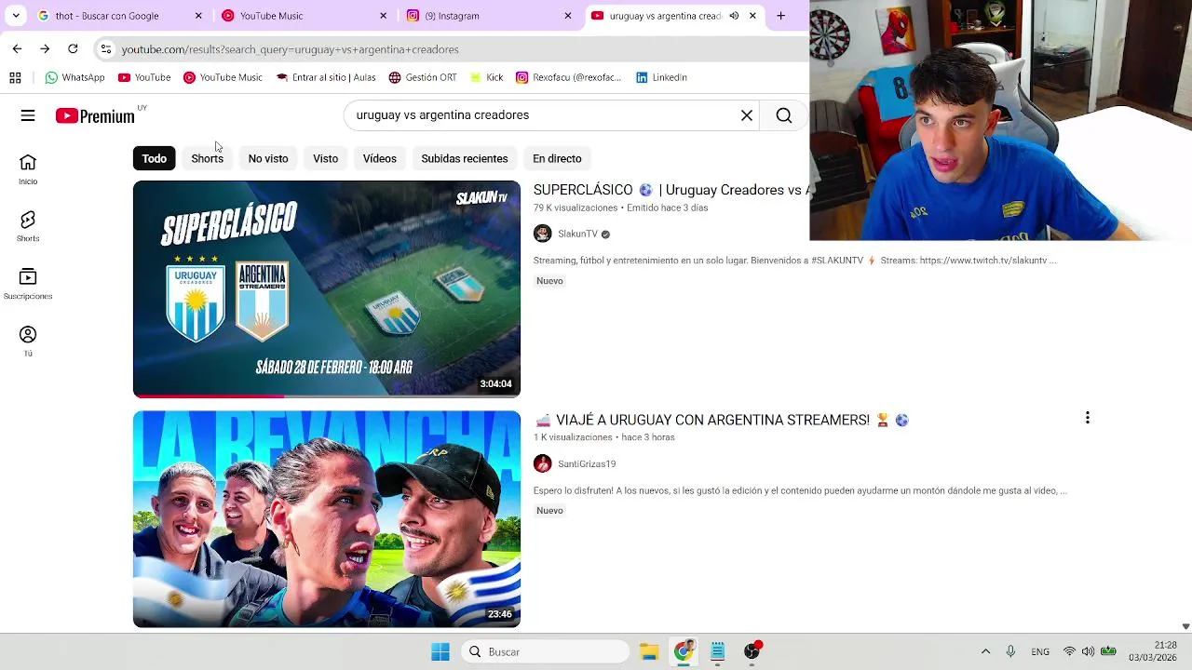Switch to the thot - Buscar con Google tab

point(119,16)
